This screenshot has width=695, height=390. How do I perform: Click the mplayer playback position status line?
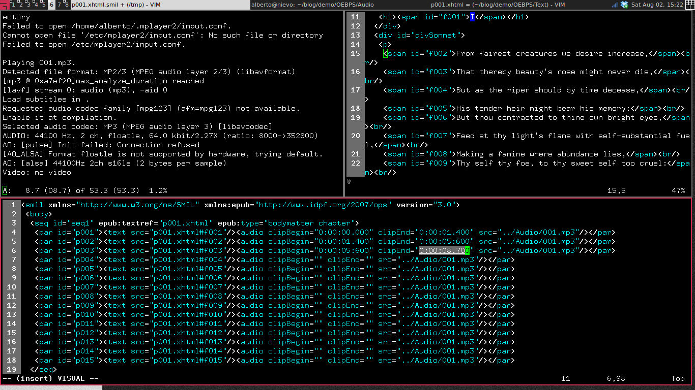(84, 190)
